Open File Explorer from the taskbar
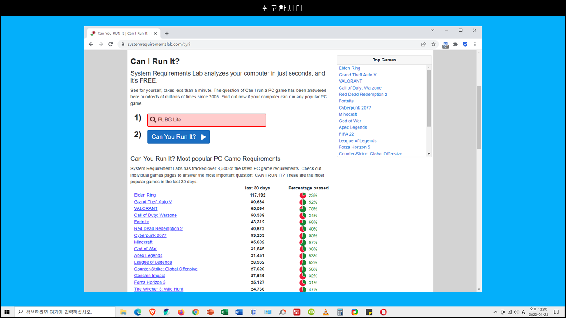The width and height of the screenshot is (566, 318). [x=123, y=312]
